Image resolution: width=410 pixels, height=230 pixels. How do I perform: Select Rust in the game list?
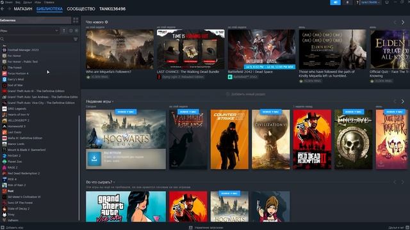tap(10, 191)
